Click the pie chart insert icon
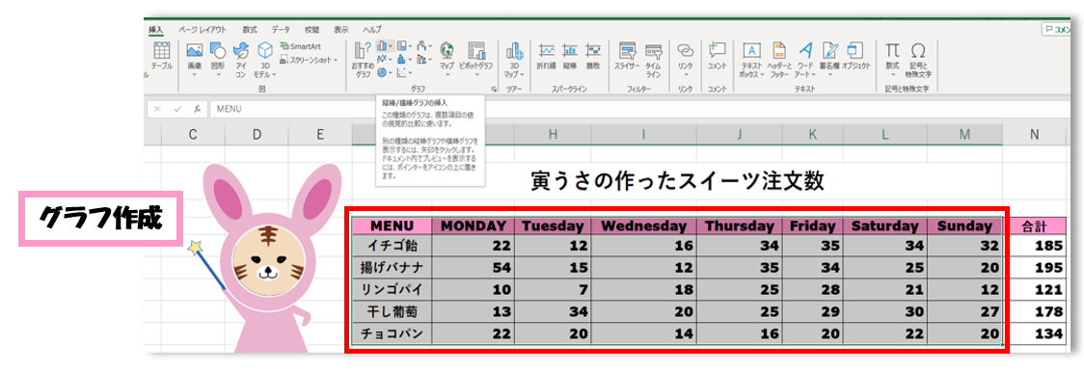Screen dimensions: 1084x370 coord(382,72)
